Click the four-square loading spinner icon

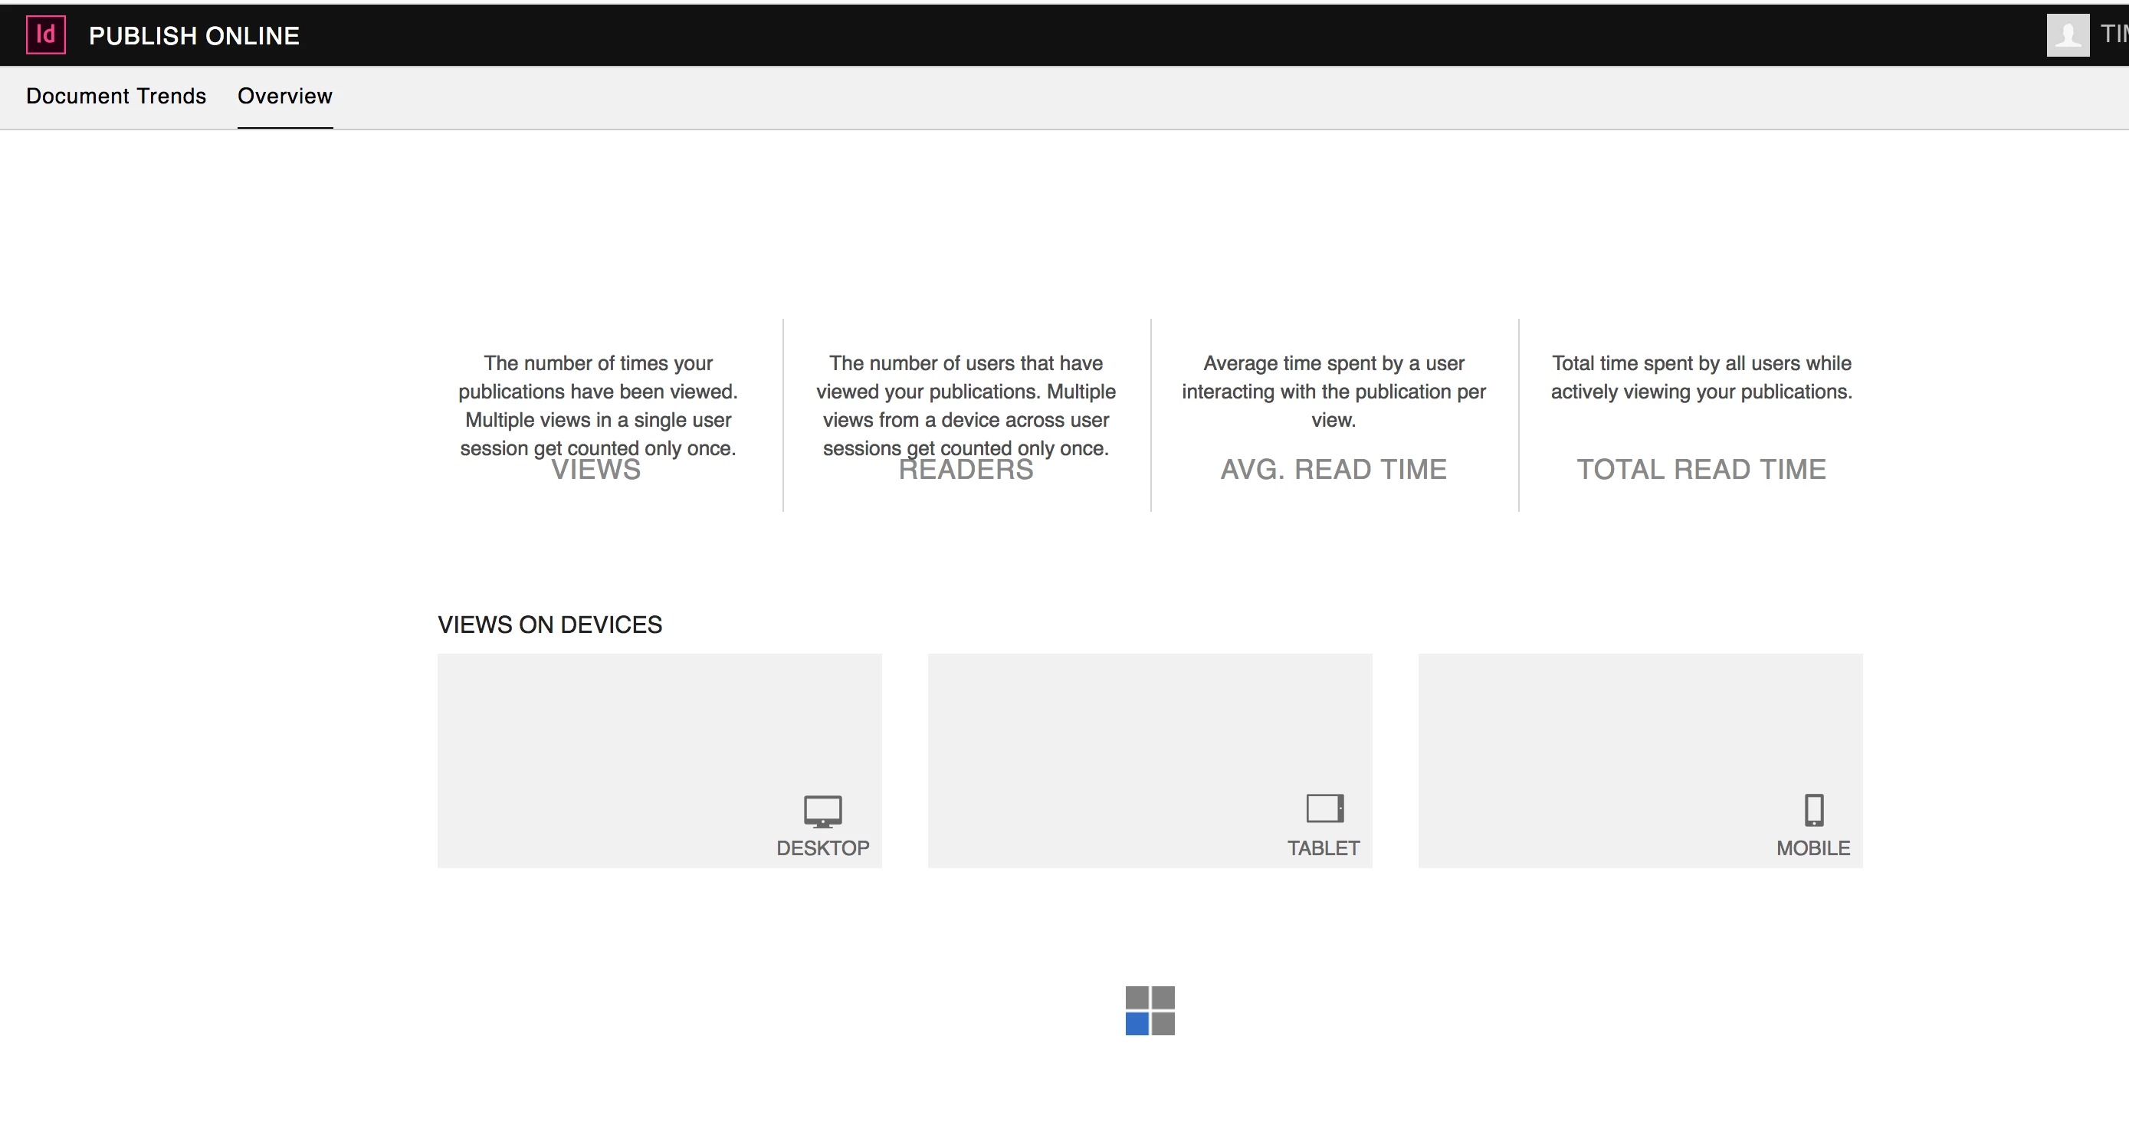tap(1150, 1010)
